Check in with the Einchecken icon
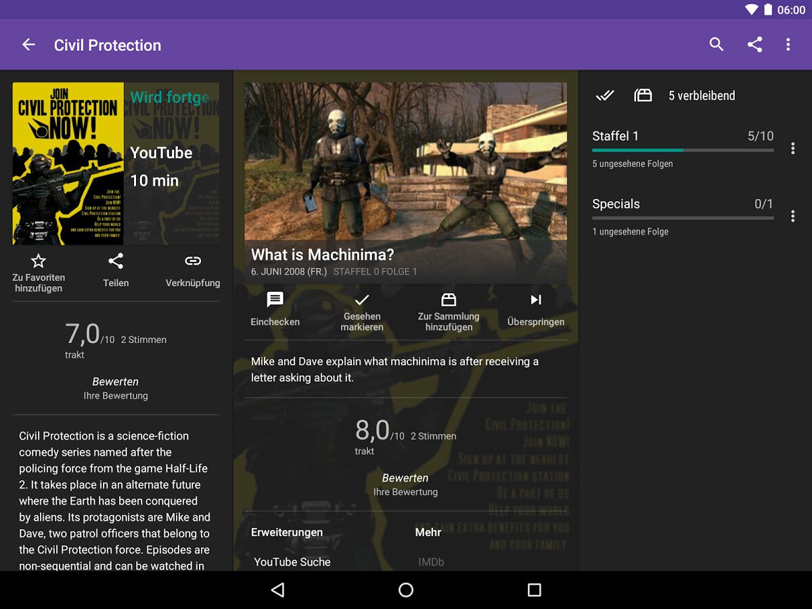Screen dimensions: 812x609 (275, 299)
